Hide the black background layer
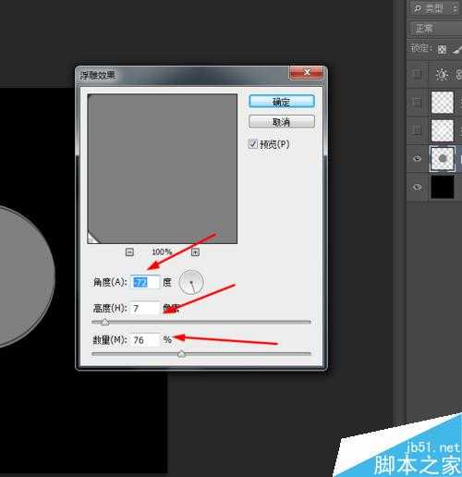 (x=417, y=187)
